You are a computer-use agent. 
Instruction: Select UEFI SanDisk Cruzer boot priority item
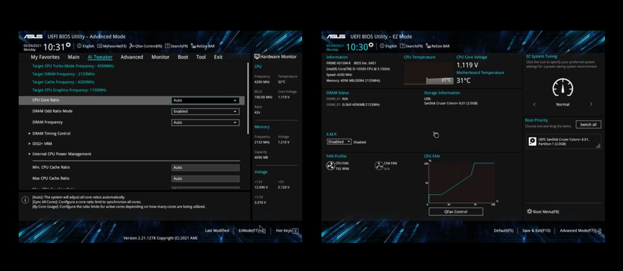click(563, 141)
